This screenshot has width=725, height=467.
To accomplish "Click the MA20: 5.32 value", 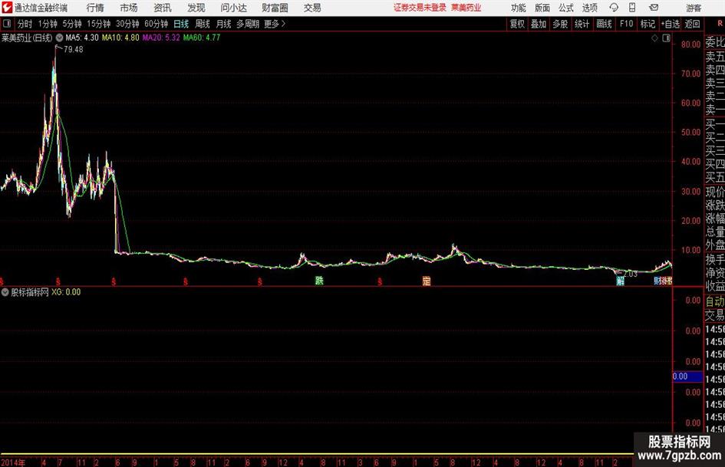I will [x=161, y=38].
